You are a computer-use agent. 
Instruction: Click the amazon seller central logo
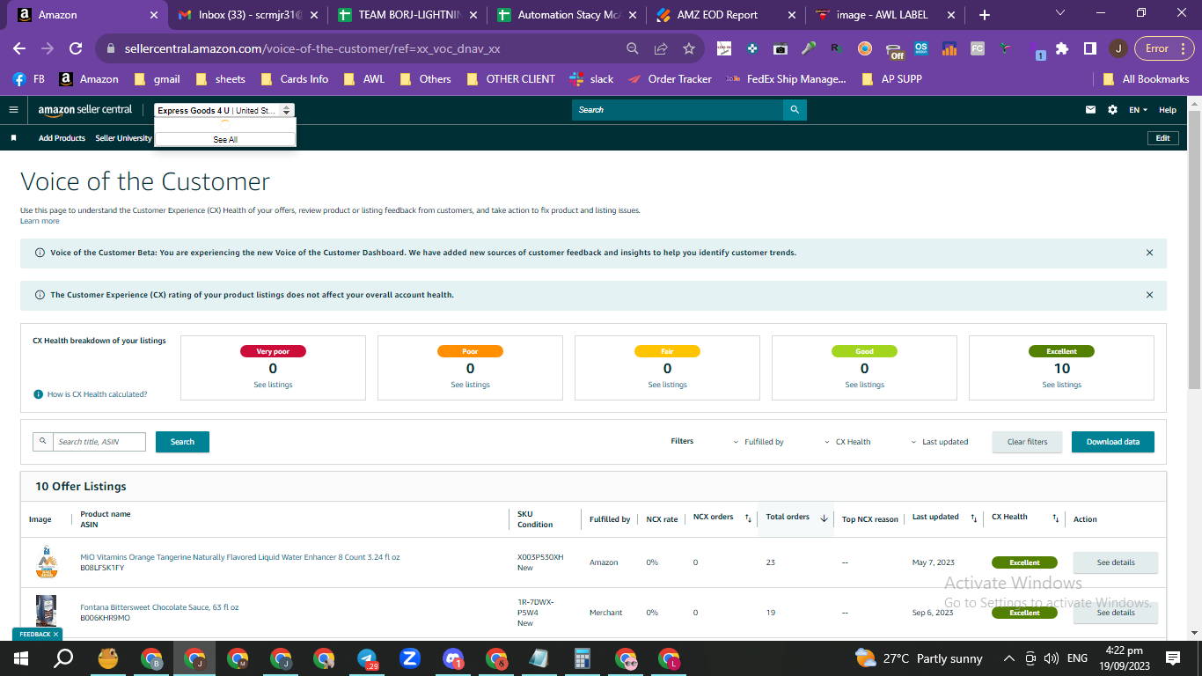tap(85, 110)
